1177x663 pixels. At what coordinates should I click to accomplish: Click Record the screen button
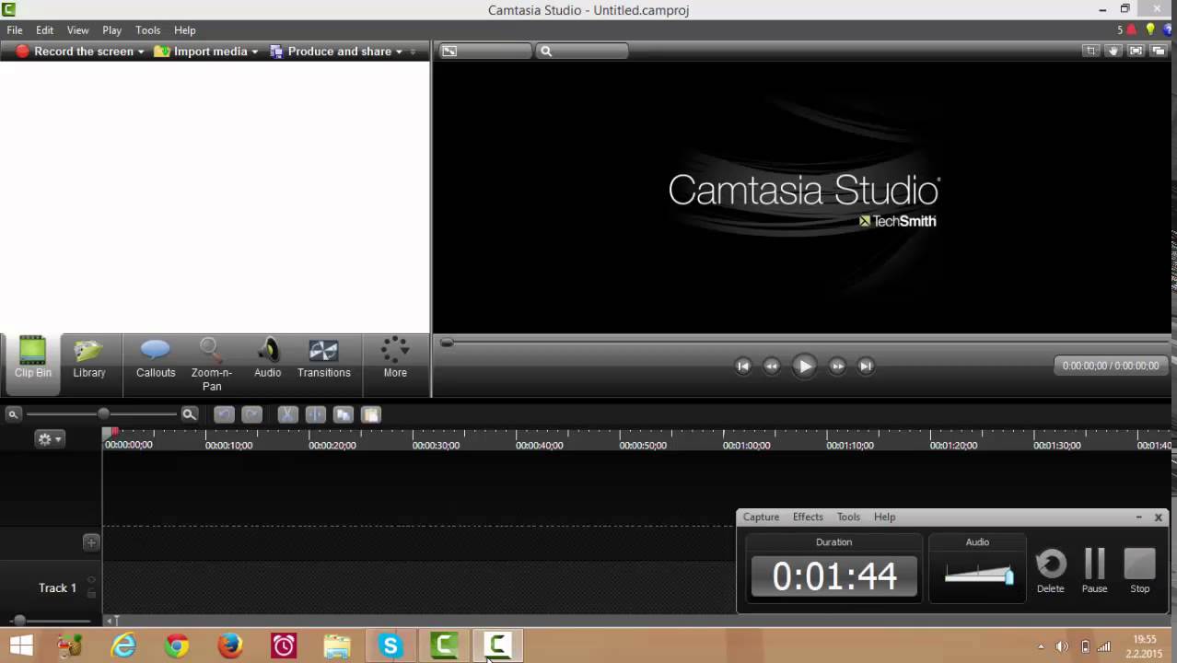coord(75,52)
